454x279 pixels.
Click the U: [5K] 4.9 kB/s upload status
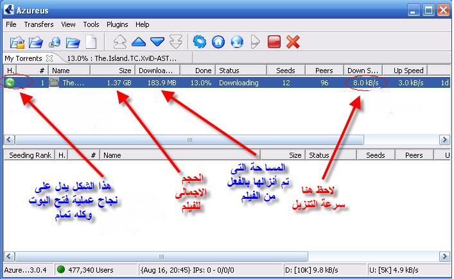pyautogui.click(x=394, y=270)
